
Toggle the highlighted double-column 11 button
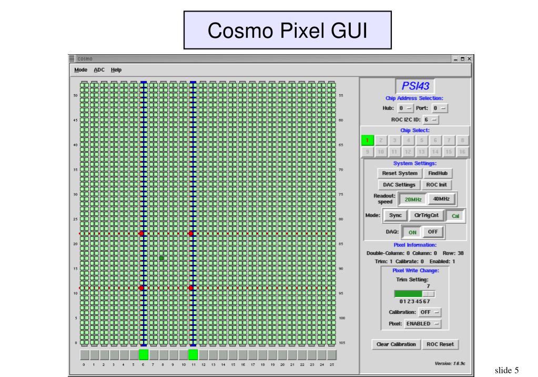point(193,355)
